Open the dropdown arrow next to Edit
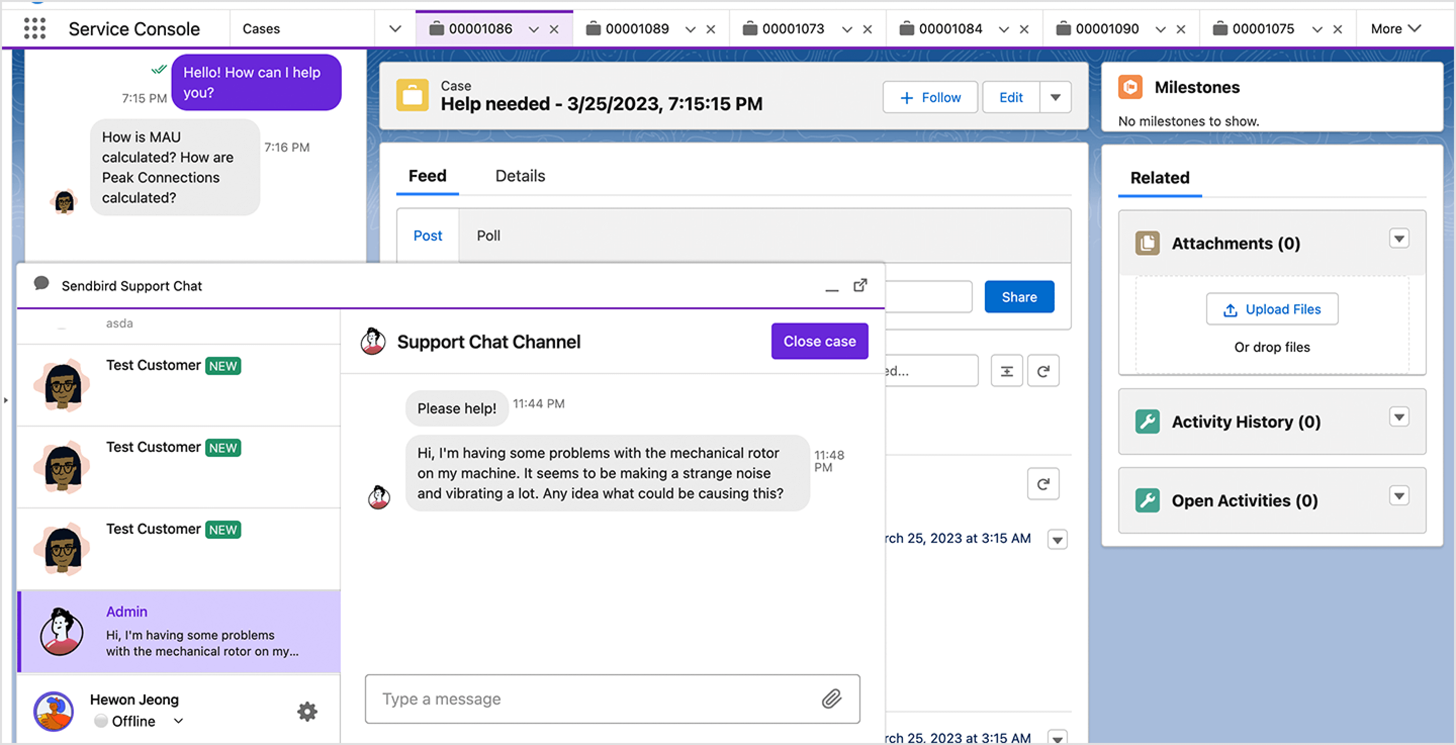 (1055, 97)
